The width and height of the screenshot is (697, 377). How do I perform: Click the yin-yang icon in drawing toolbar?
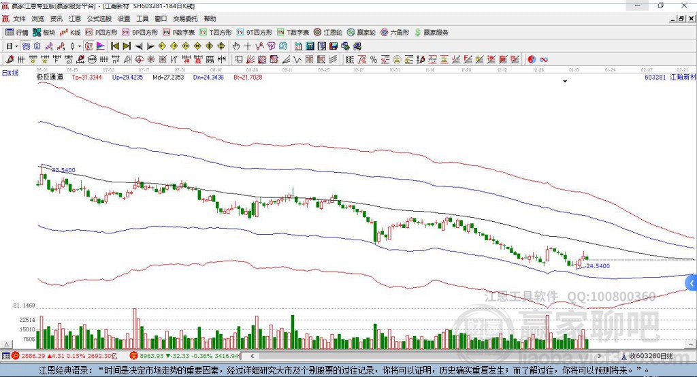(x=532, y=59)
